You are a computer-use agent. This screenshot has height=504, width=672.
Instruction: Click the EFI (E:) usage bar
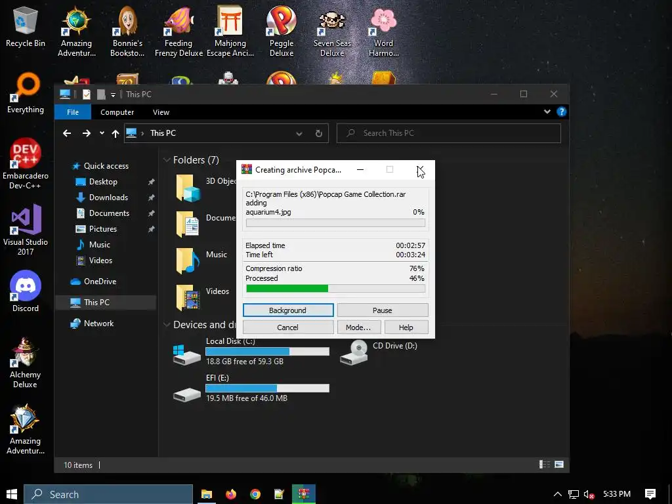267,388
